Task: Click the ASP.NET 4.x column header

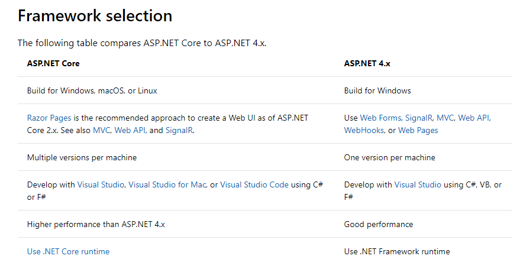Action: (367, 63)
